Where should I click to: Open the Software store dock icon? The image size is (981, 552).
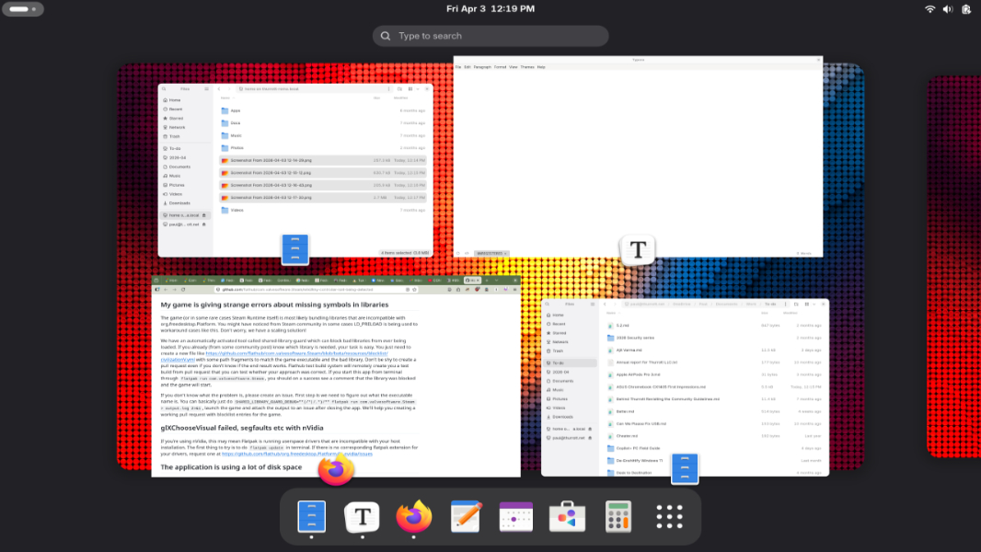[x=567, y=517]
